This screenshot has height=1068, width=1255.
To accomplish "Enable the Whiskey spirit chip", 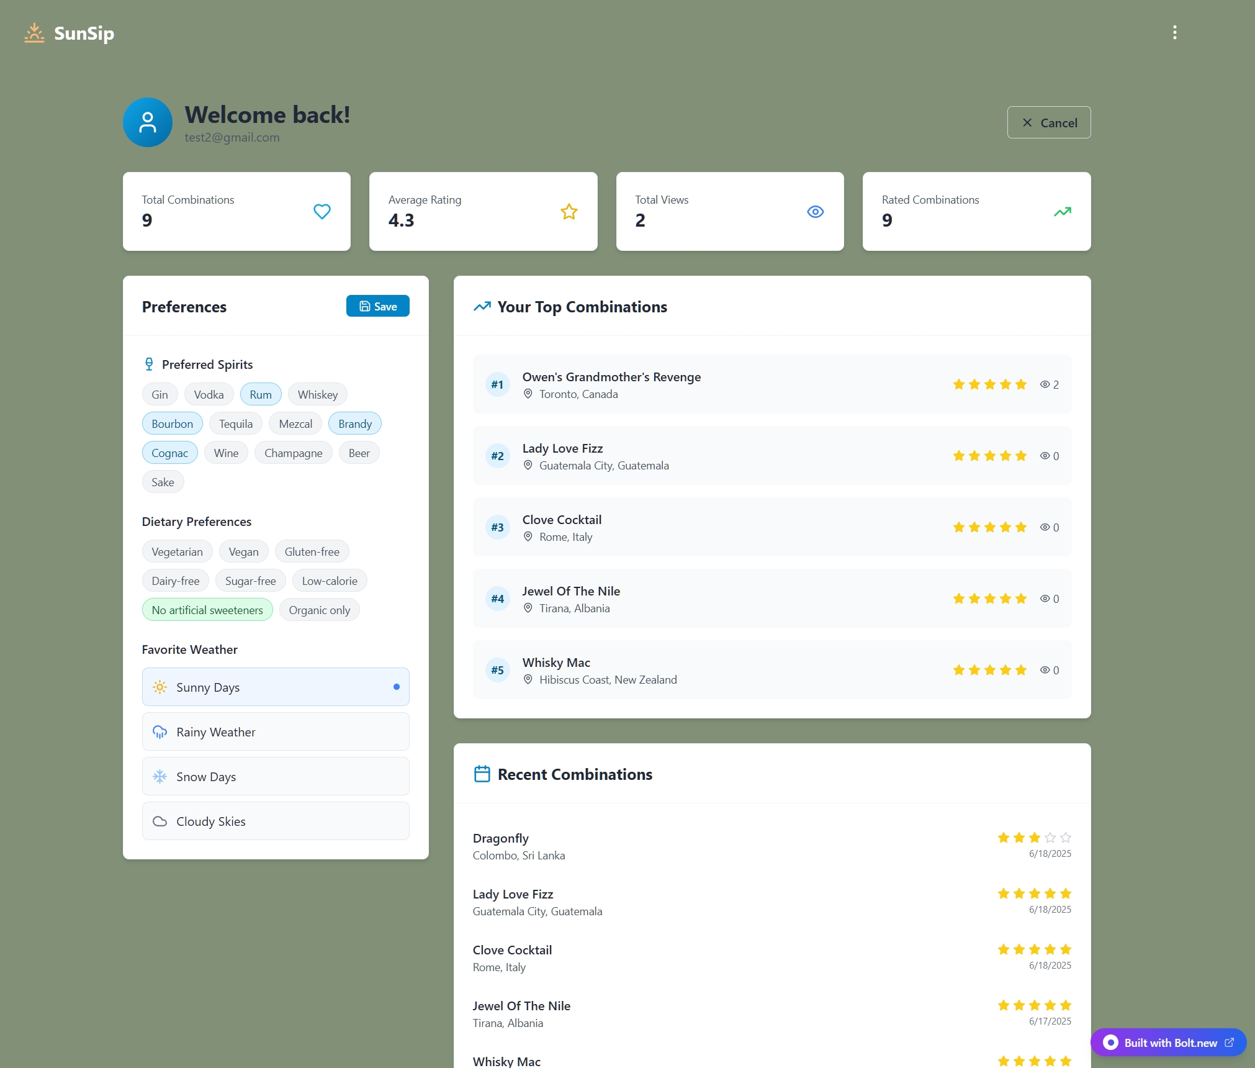I will click(317, 394).
